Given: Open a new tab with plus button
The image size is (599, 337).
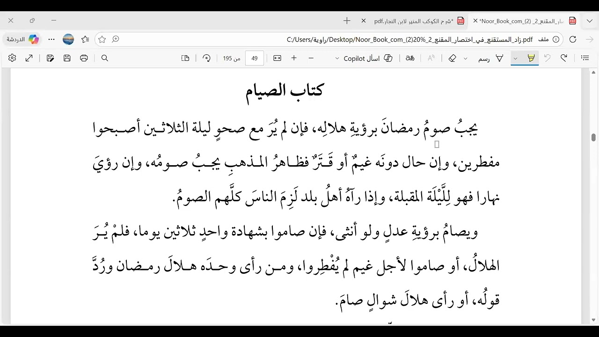Looking at the screenshot, I should pyautogui.click(x=347, y=21).
